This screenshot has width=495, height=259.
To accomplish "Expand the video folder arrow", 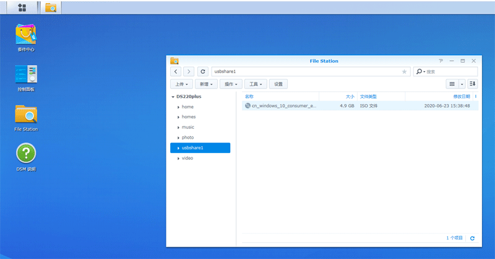I will 178,159.
